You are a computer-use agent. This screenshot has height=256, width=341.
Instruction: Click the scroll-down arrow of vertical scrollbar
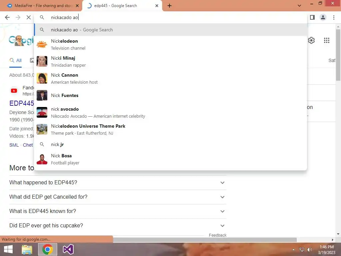(x=338, y=234)
